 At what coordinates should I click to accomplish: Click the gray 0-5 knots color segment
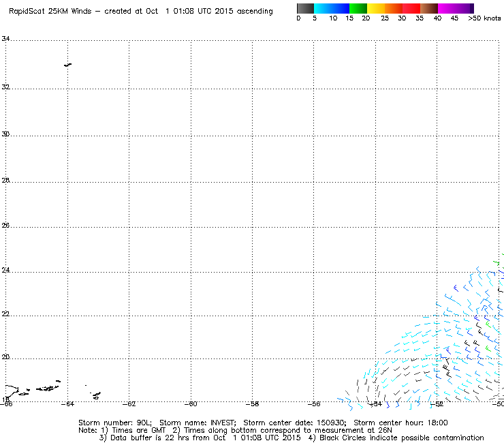click(x=305, y=8)
